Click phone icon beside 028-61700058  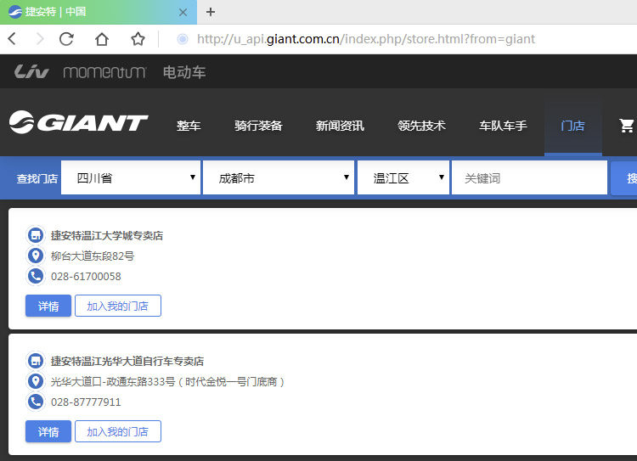click(x=36, y=276)
